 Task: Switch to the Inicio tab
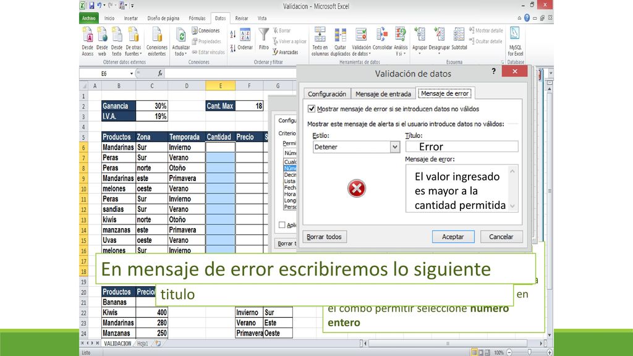click(109, 18)
